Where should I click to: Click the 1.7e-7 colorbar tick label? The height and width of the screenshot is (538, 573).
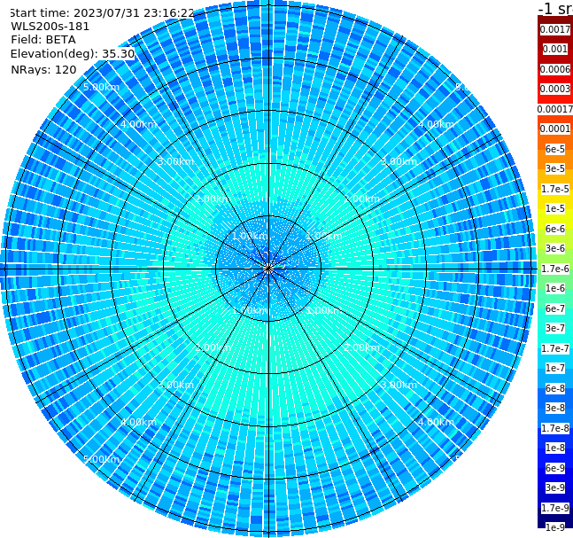(x=555, y=348)
